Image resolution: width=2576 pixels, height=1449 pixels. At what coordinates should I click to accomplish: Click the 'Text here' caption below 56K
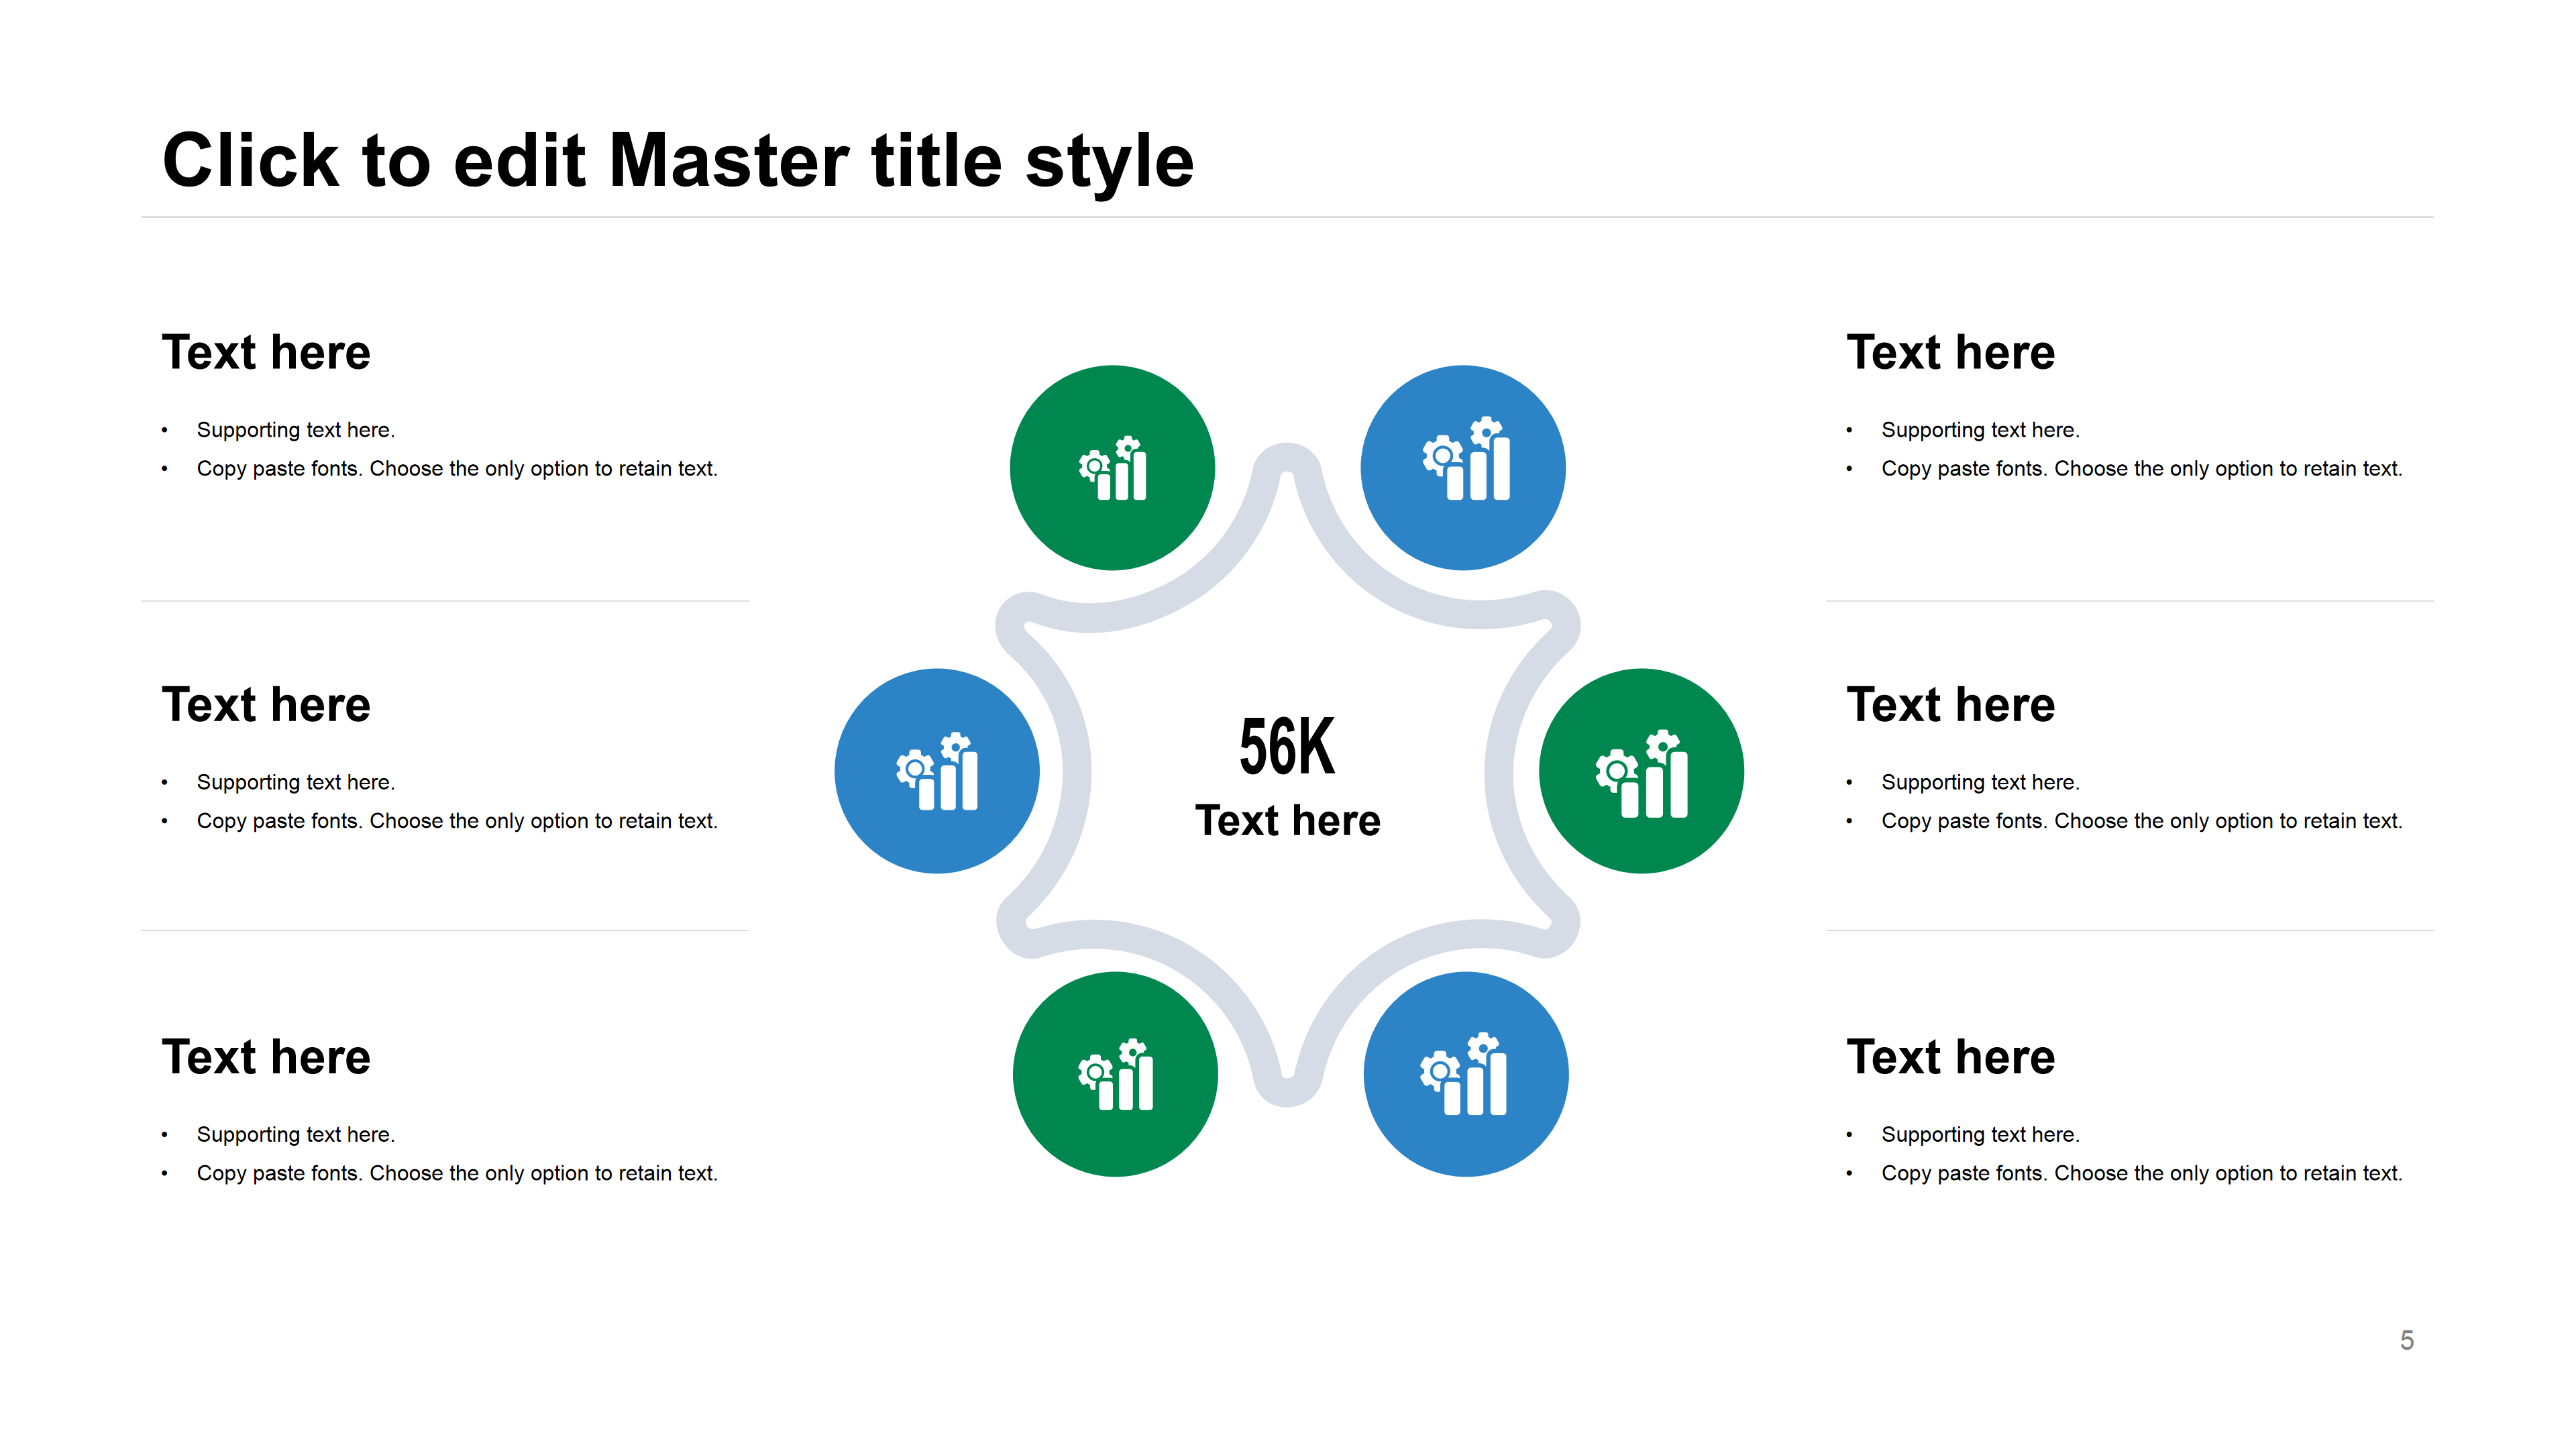pyautogui.click(x=1288, y=821)
